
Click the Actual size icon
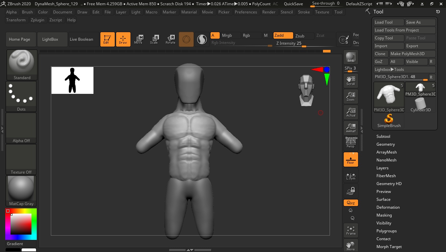pos(351,112)
